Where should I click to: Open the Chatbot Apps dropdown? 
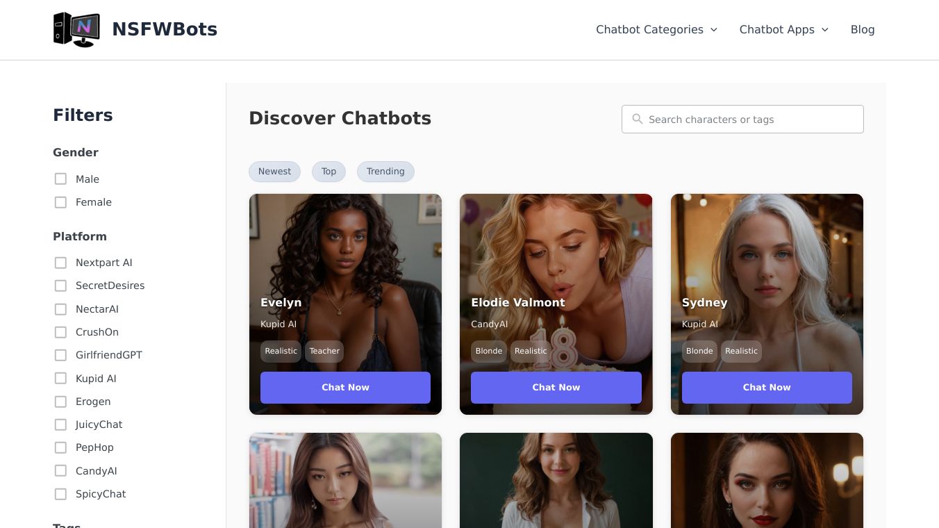click(783, 30)
